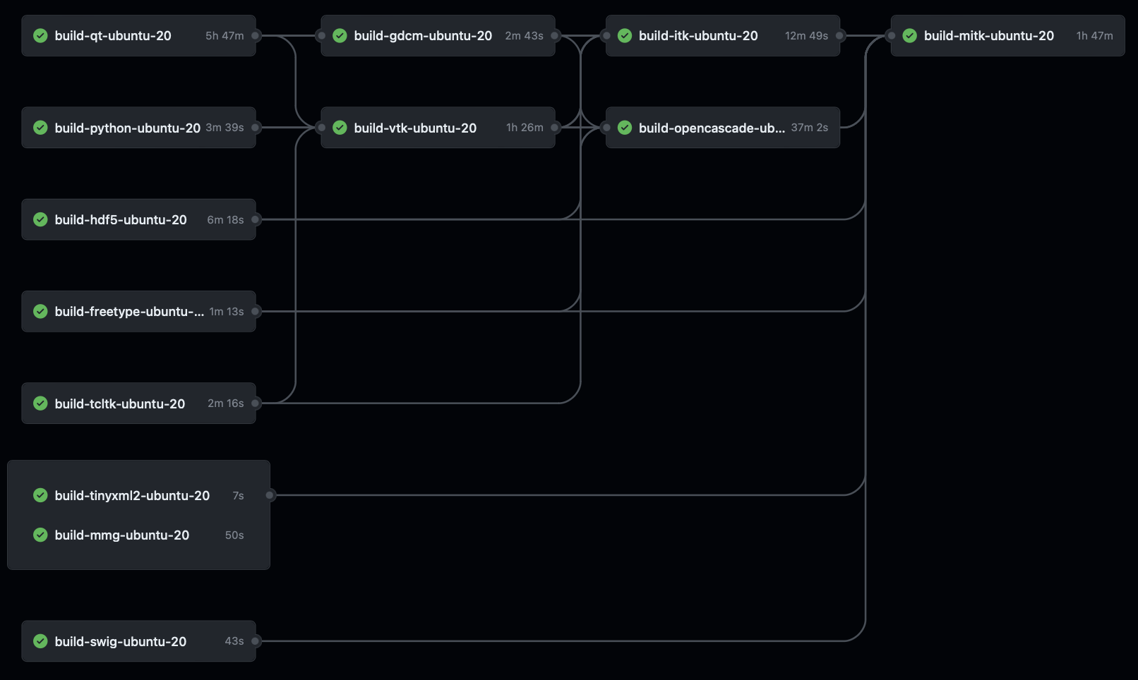
Task: Click the green check icon on build-qt-ubuntu-20
Action: point(40,35)
